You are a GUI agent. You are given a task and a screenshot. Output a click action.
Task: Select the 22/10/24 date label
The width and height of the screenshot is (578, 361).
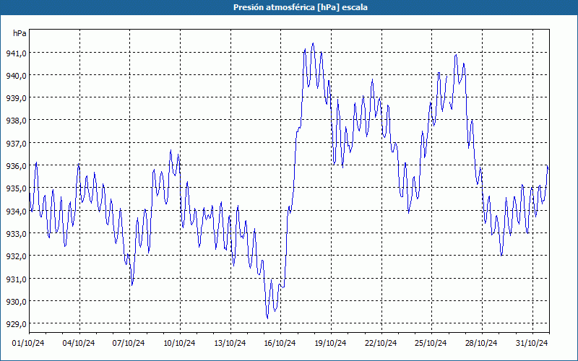point(381,344)
